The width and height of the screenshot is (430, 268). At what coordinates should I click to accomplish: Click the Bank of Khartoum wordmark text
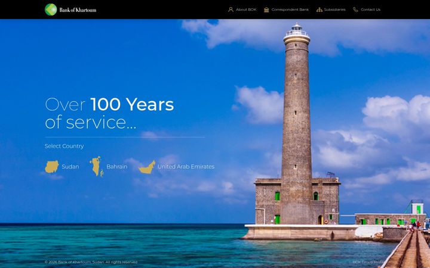pyautogui.click(x=78, y=10)
